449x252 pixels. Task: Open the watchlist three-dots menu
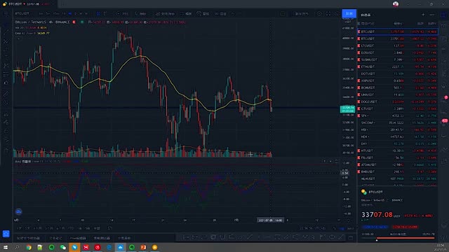point(432,15)
